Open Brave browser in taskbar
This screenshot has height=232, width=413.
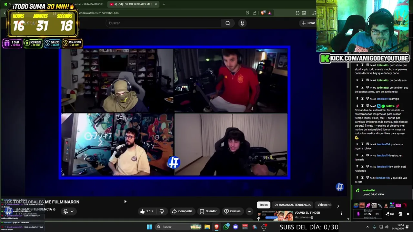(217, 227)
